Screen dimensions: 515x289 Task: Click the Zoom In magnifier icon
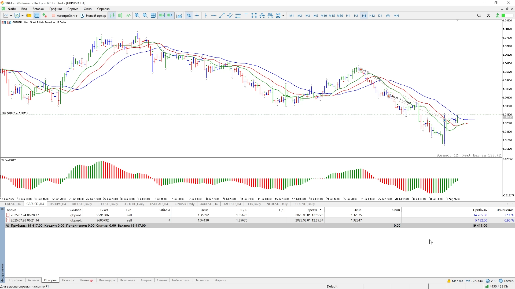pyautogui.click(x=137, y=16)
